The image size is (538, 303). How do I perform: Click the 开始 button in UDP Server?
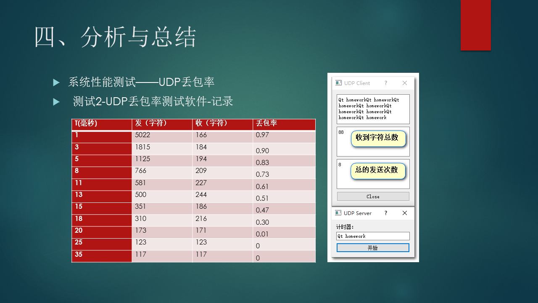click(373, 248)
